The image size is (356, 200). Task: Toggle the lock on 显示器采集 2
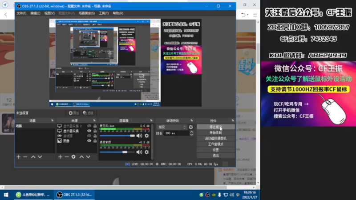pyautogui.click(x=95, y=126)
